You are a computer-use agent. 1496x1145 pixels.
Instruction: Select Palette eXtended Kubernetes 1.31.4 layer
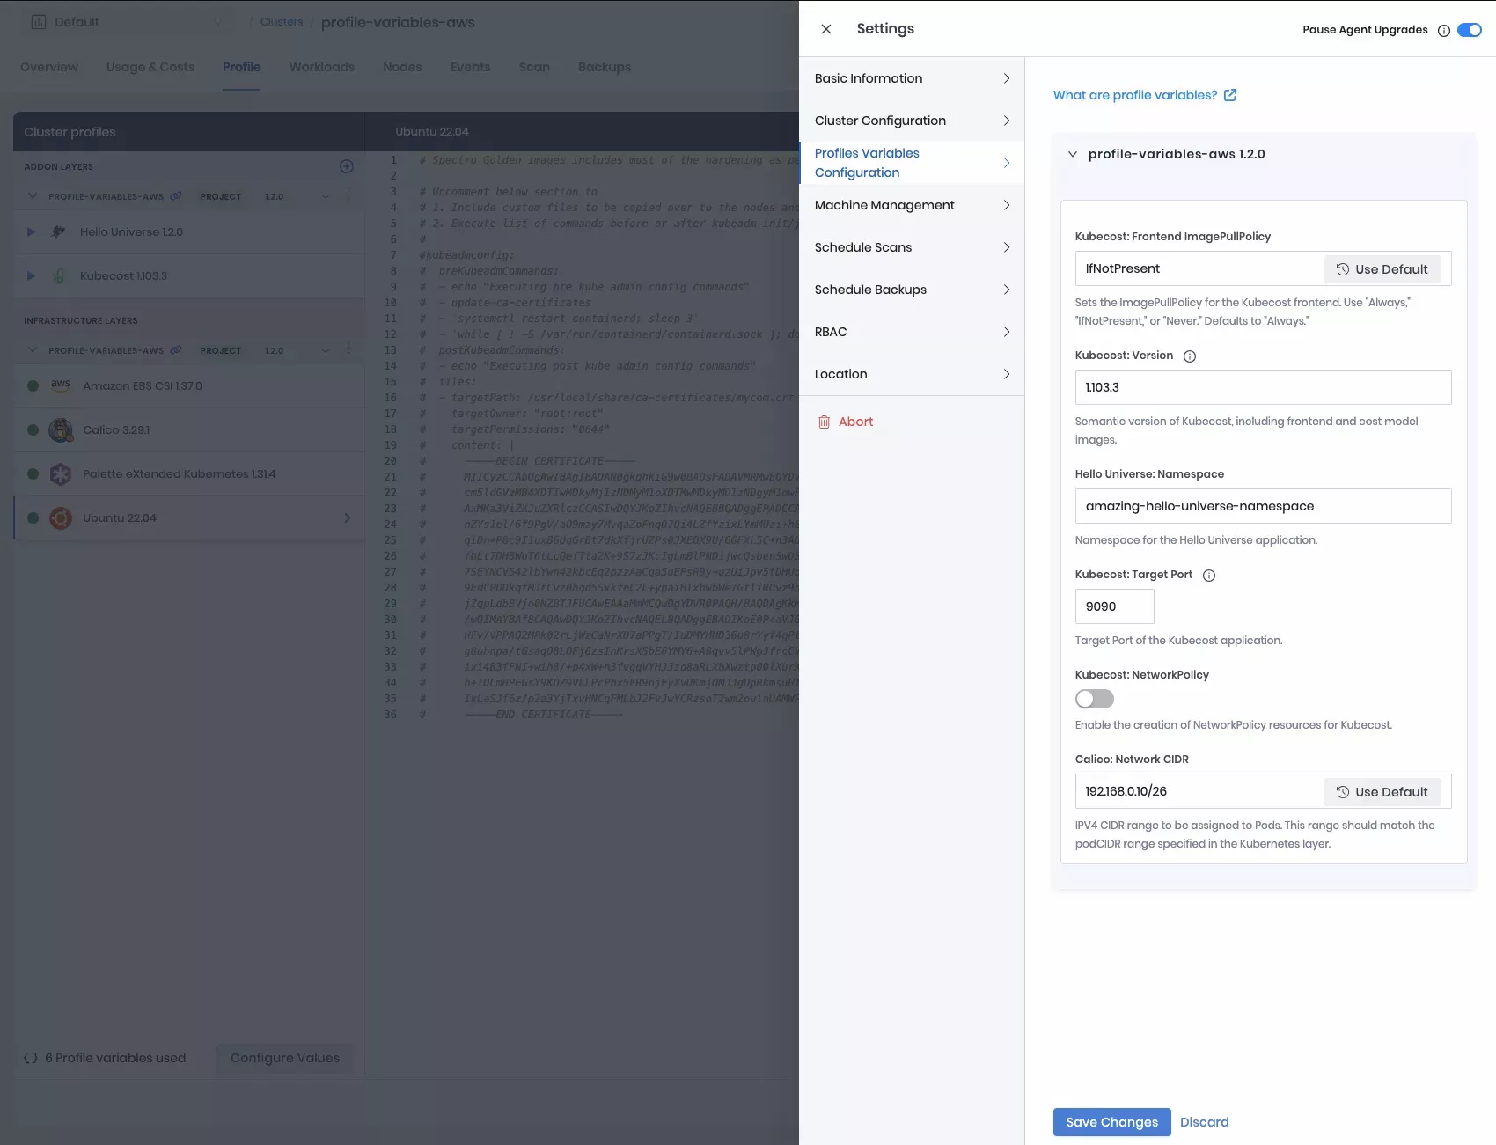[x=189, y=474]
